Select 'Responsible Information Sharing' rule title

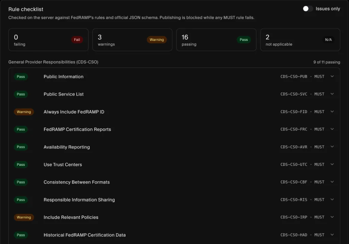79,200
